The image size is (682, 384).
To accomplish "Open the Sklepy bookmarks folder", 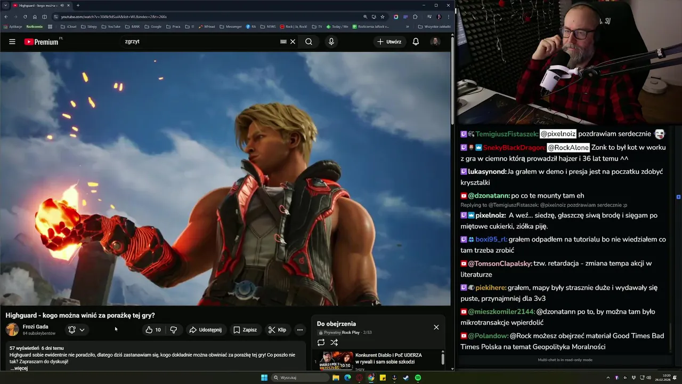I will tap(89, 26).
